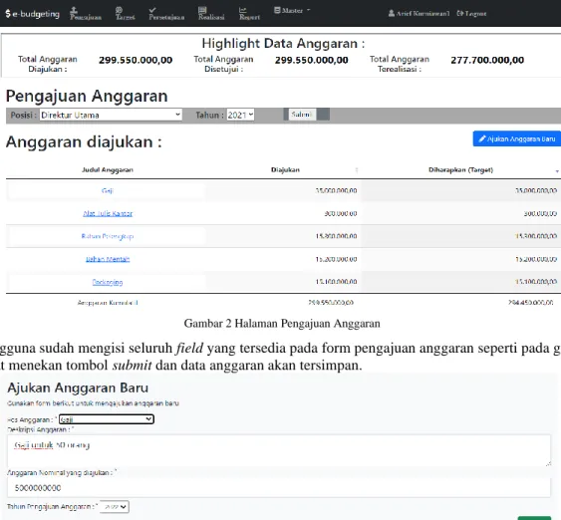Open the Bahan Pelengkap budget link
The height and width of the screenshot is (520, 561).
108,236
